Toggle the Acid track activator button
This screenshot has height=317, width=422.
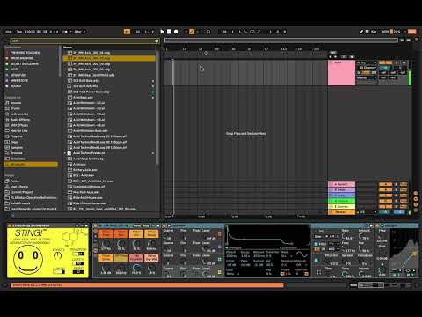coord(386,63)
